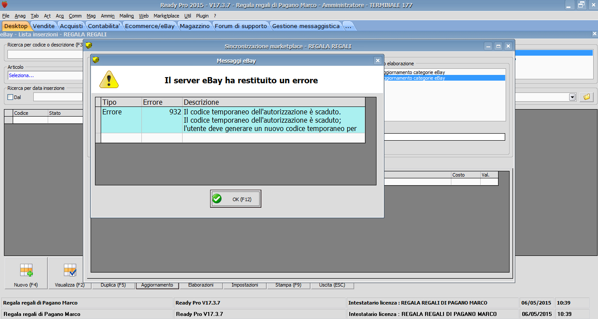Switch to the Vendite tab
The height and width of the screenshot is (319, 598).
pos(44,26)
